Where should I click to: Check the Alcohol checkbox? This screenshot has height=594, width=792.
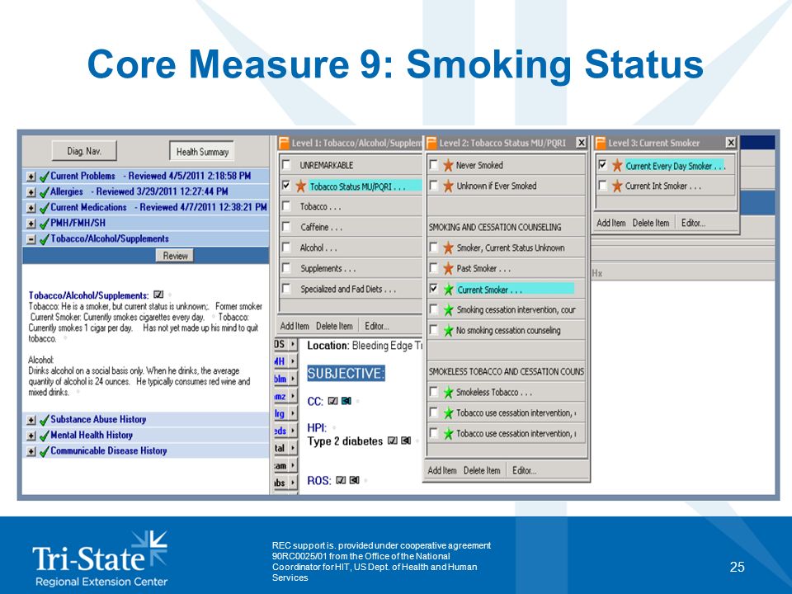[x=286, y=247]
